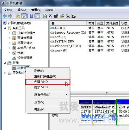Viewport: 129px width, 130px height.
Task: Click the Back arrow toolbar icon
Action: pyautogui.click(x=5, y=16)
